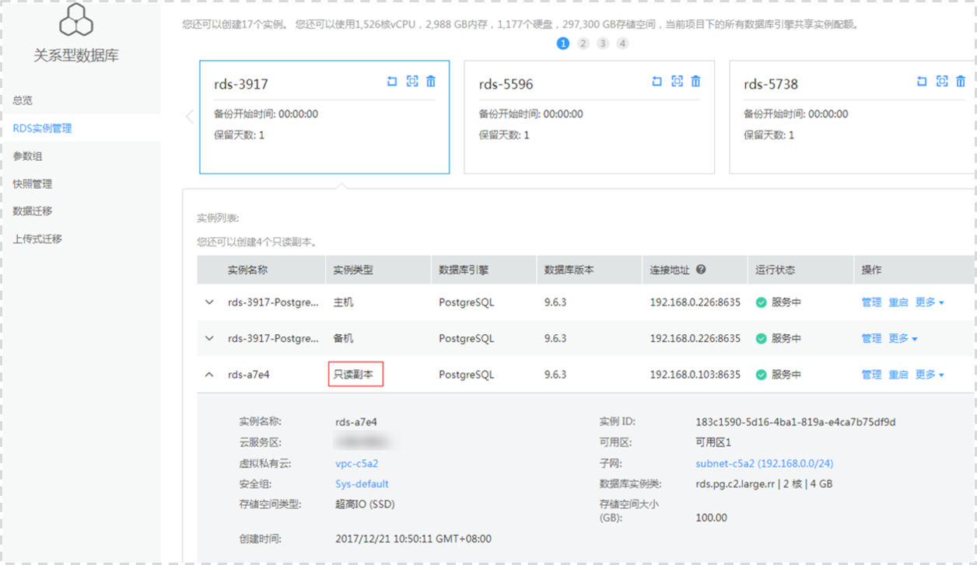
Task: Click the resize icon on rds-3917 card
Action: click(411, 81)
